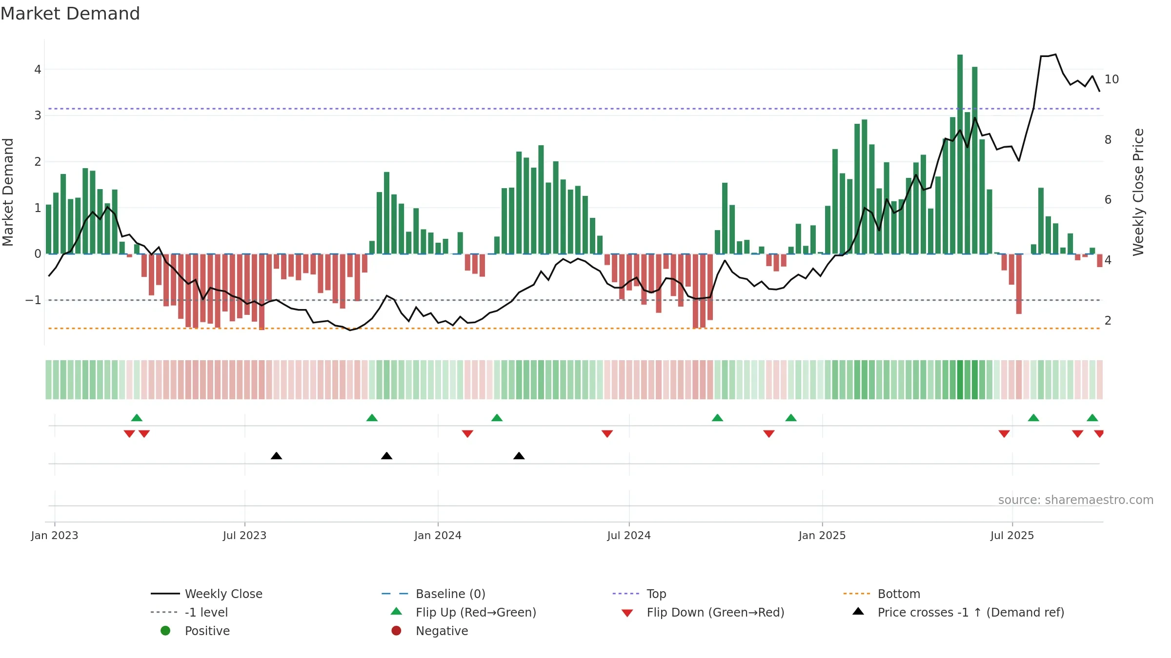The height and width of the screenshot is (658, 1171).
Task: Click the '−1' tick on the left axis
Action: pos(33,300)
